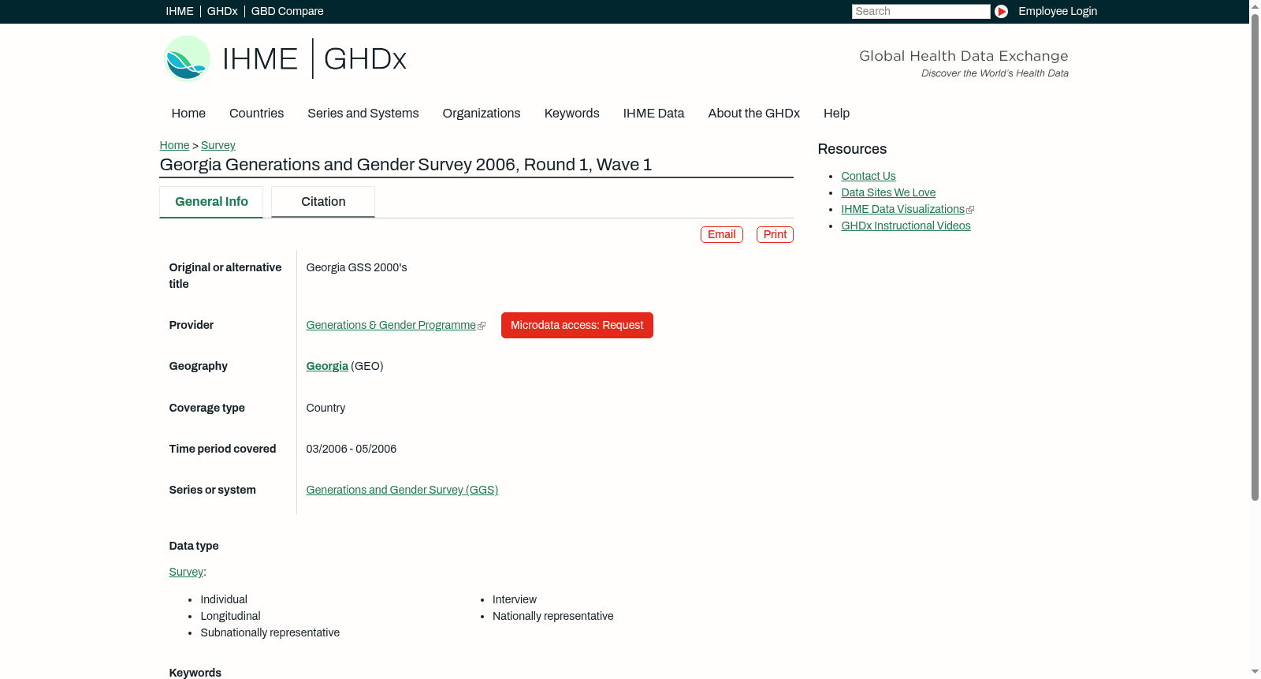Click the 'Individual' list item

tap(224, 599)
